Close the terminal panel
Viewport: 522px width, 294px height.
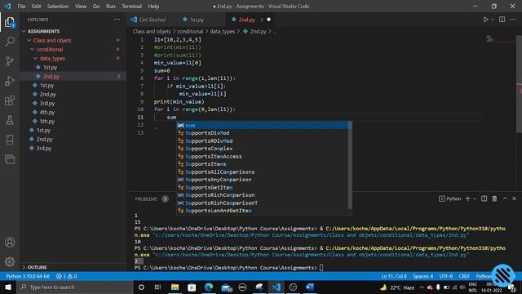[x=515, y=198]
